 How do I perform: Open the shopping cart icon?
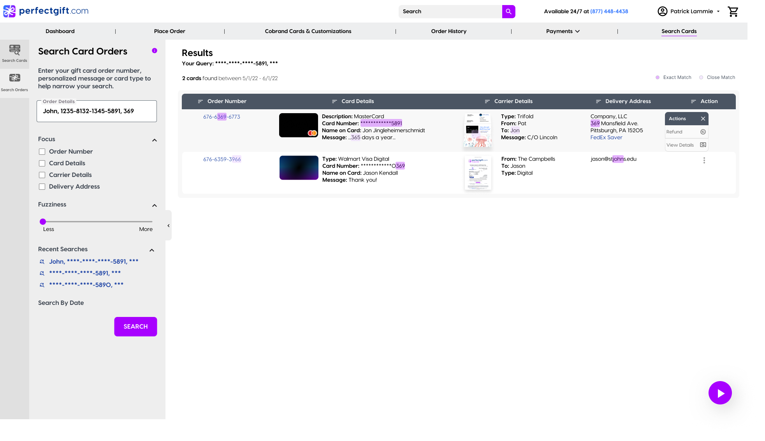click(733, 12)
